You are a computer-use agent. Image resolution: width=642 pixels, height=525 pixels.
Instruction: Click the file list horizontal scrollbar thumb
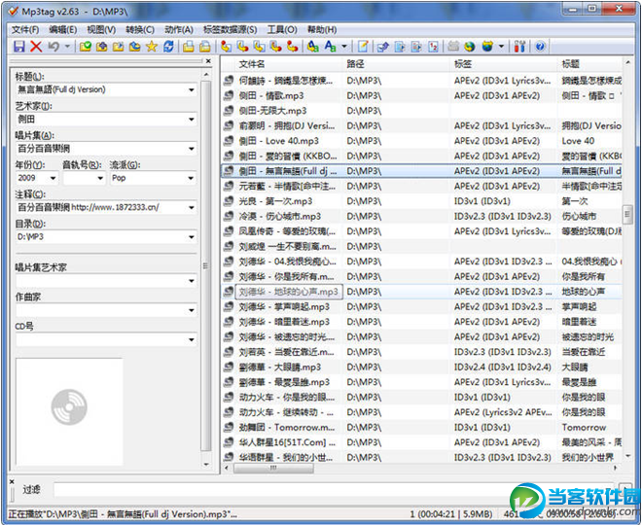tap(273, 468)
